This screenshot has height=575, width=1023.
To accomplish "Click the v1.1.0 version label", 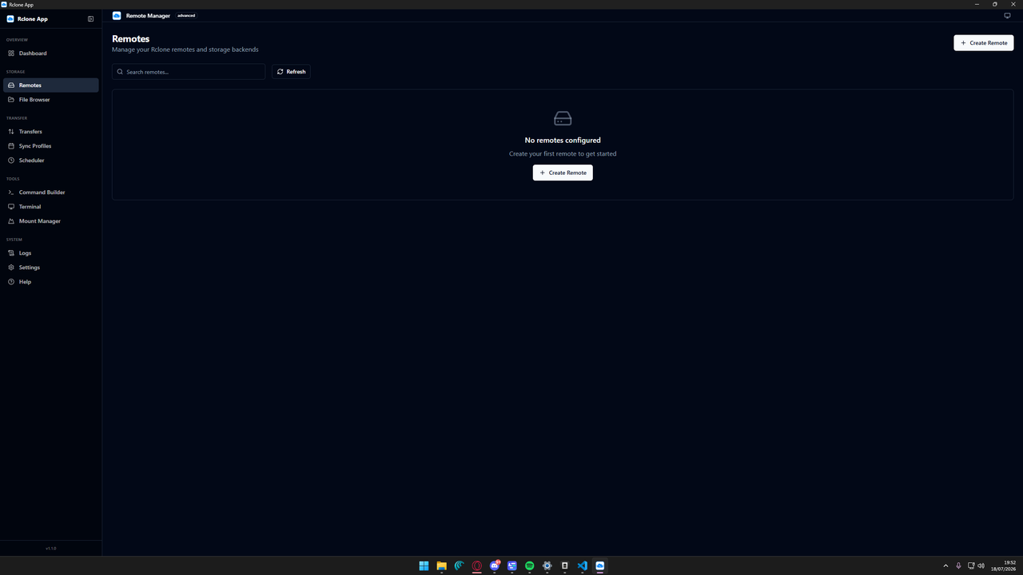I will coord(51,549).
